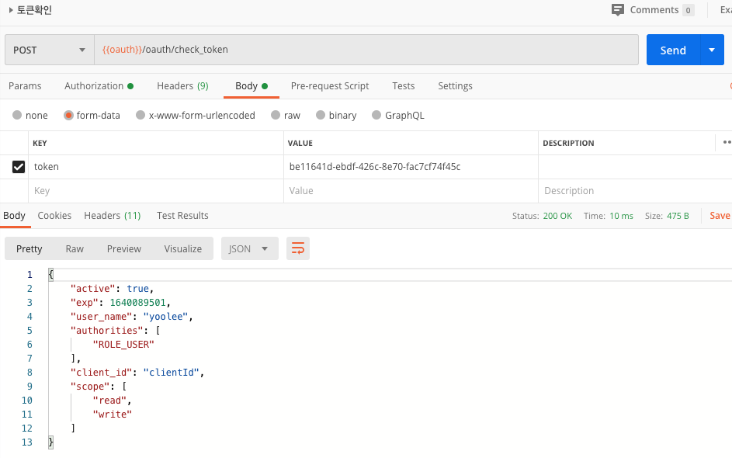Select the form-data body type
732x458 pixels.
pos(68,115)
